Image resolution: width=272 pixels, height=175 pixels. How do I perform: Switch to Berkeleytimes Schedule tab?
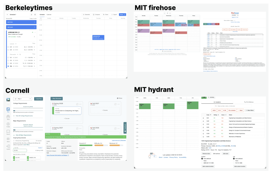42,15
